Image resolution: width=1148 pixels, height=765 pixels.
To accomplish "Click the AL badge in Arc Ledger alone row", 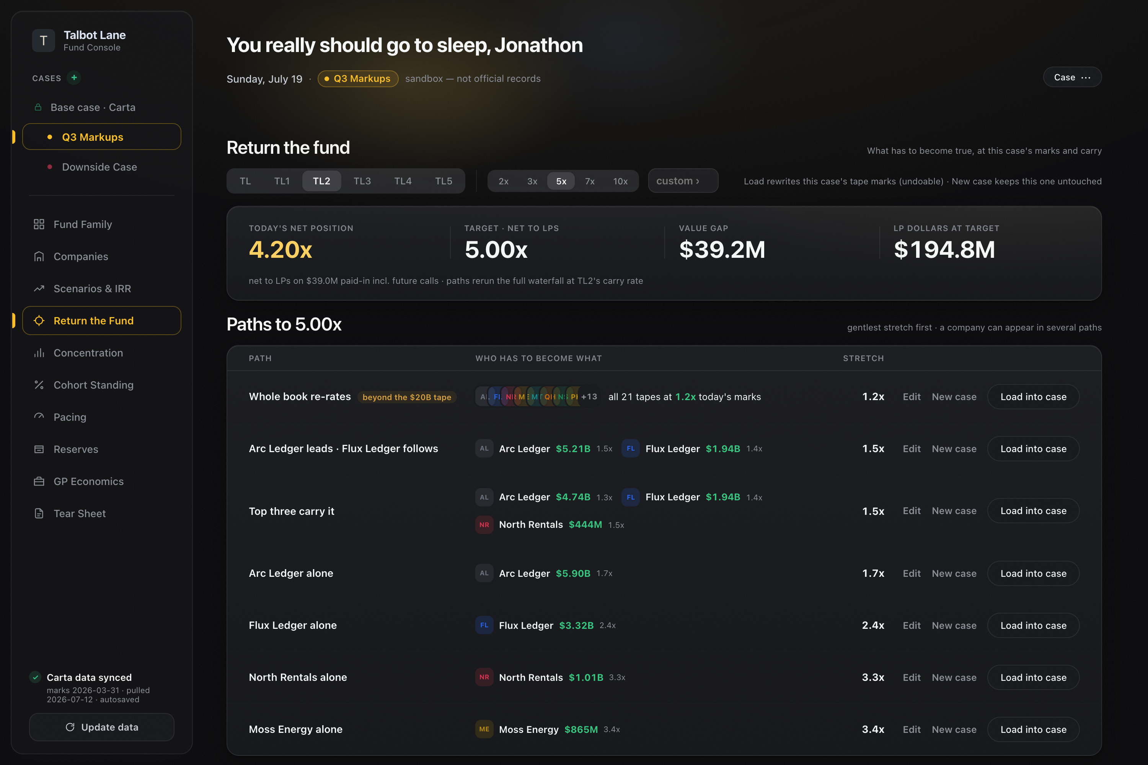I will pyautogui.click(x=484, y=573).
